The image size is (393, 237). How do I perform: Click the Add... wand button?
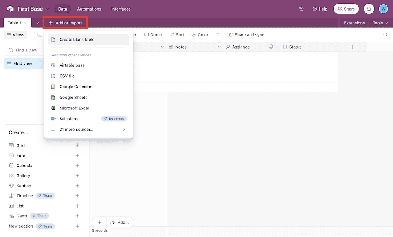tap(120, 222)
